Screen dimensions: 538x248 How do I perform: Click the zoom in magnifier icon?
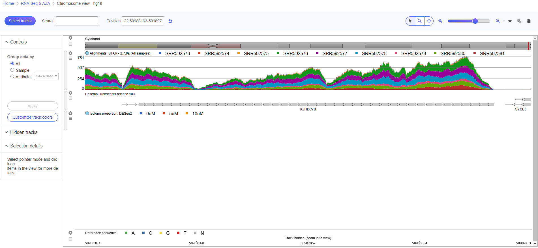(x=498, y=21)
